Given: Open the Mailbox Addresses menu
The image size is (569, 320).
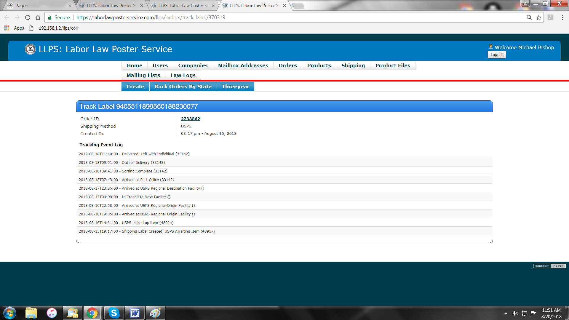Looking at the screenshot, I should [243, 65].
